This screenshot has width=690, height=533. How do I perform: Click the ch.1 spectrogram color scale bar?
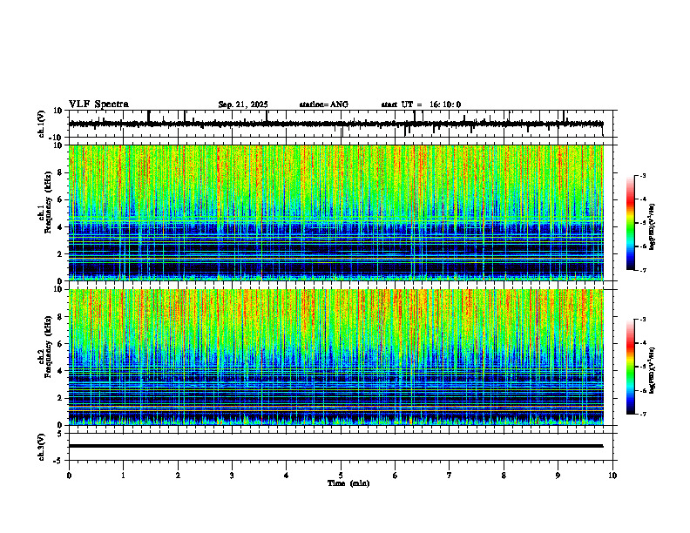(630, 223)
